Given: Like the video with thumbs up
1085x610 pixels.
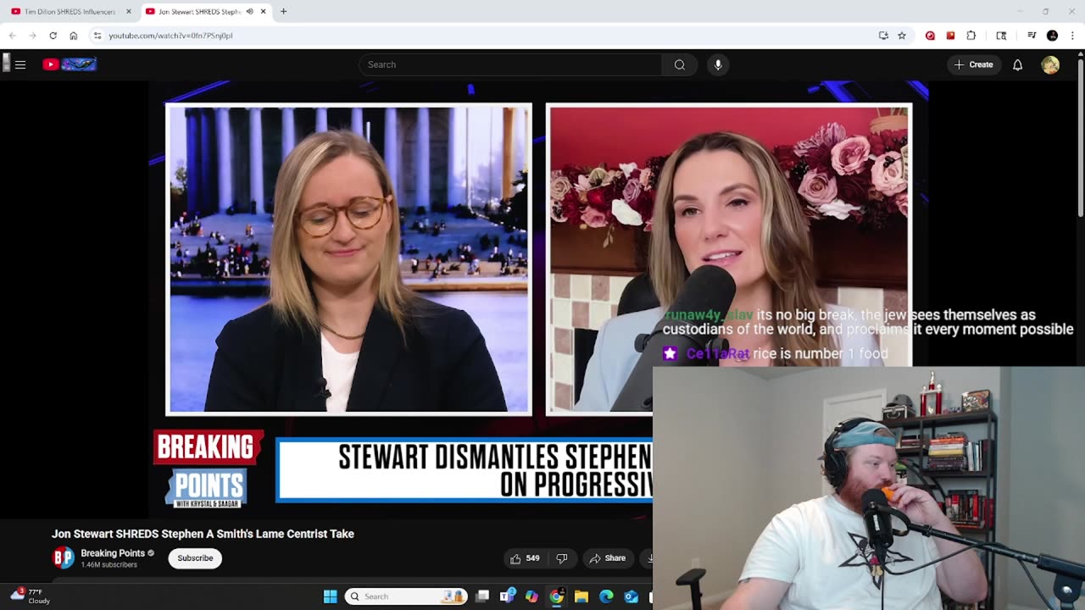Looking at the screenshot, I should coord(524,558).
